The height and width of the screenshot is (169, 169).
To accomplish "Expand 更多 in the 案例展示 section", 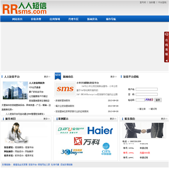I will click(113, 119).
